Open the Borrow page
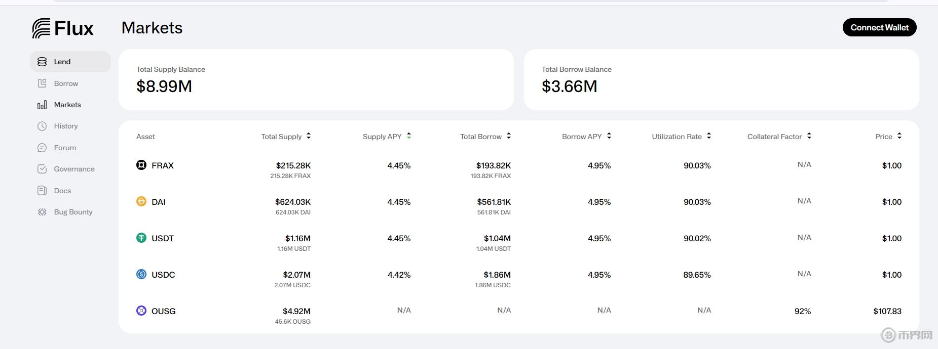Screen dimensions: 938x349 coord(70,83)
